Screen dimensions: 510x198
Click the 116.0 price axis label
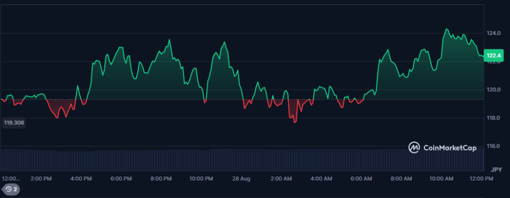(494, 146)
